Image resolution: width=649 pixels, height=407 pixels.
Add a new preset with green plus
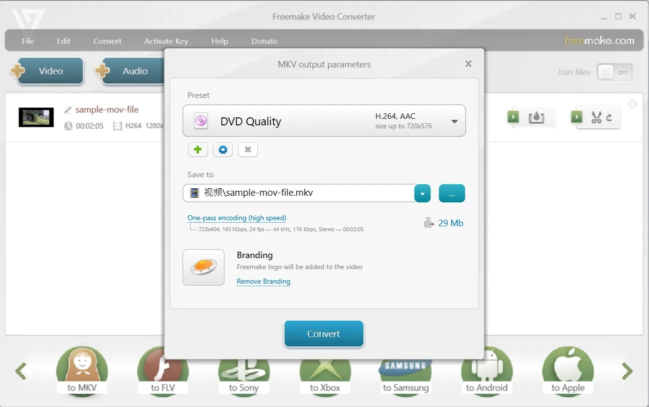coord(198,150)
